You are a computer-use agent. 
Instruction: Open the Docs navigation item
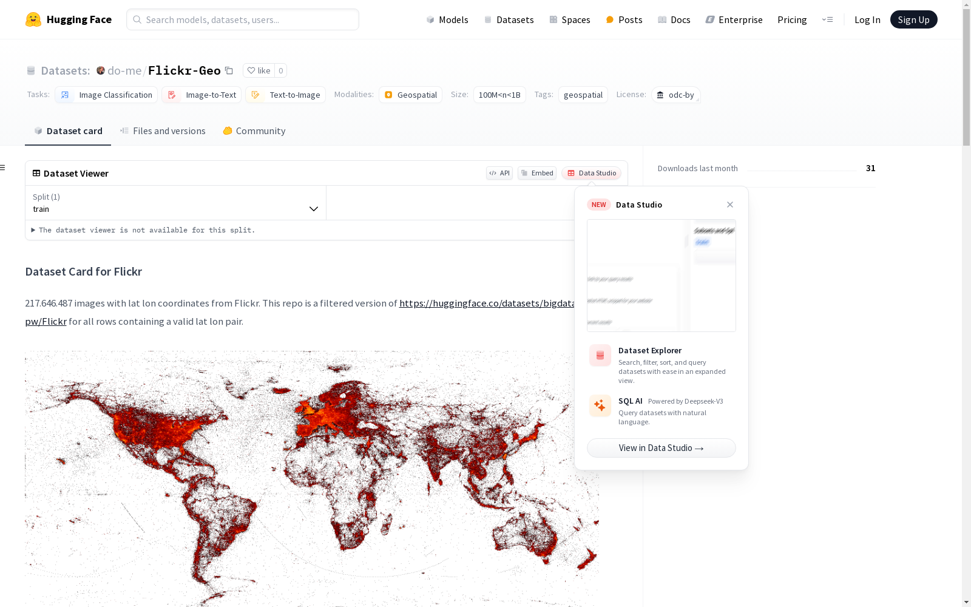click(x=674, y=19)
